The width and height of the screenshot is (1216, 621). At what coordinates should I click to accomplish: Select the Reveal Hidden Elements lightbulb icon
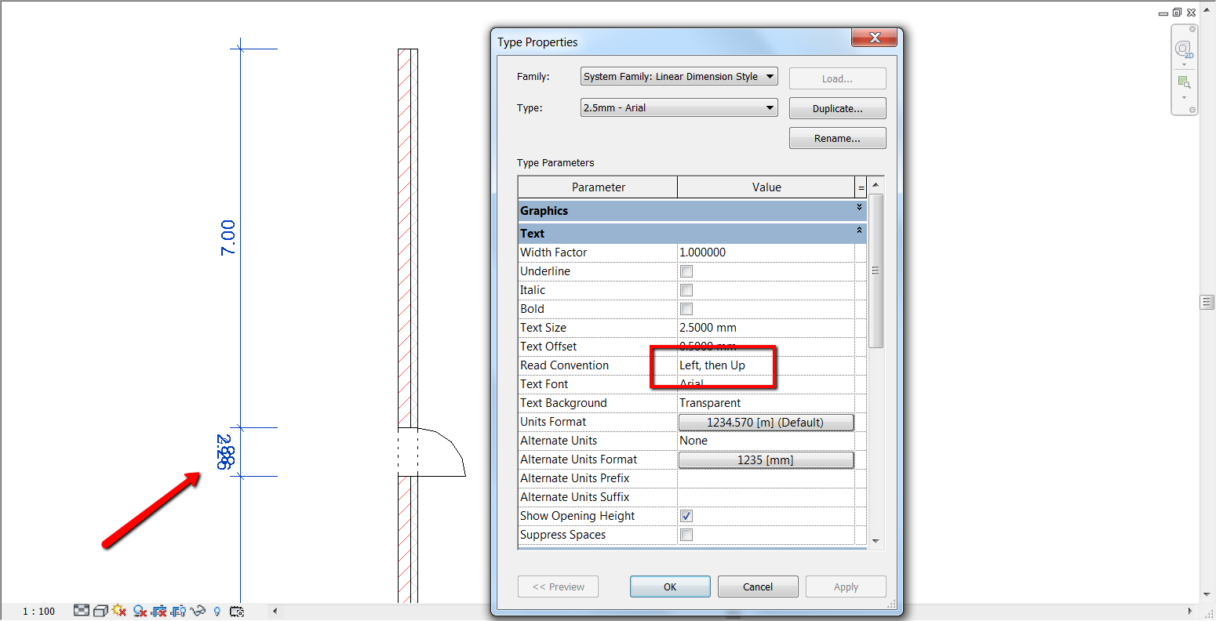point(217,611)
